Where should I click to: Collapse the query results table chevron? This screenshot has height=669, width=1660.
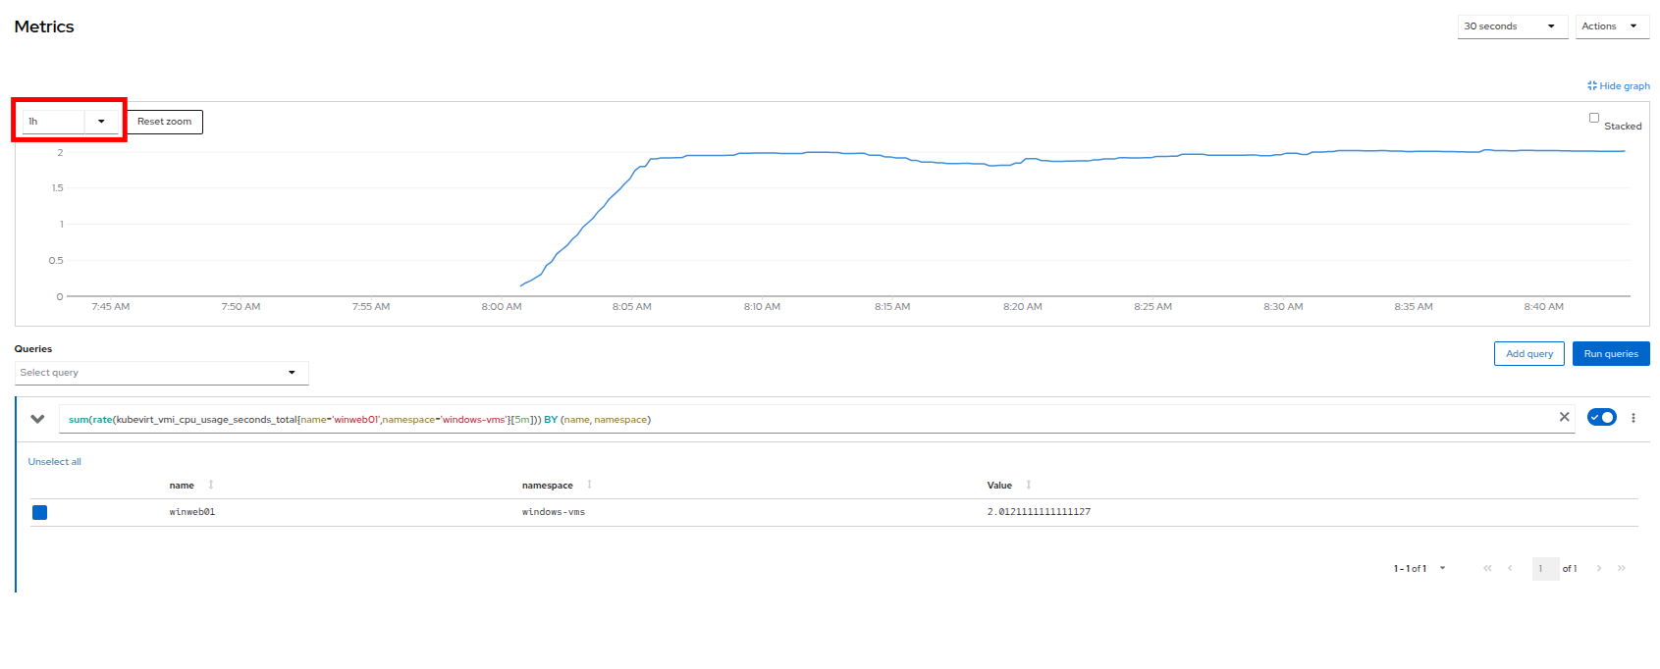(38, 419)
